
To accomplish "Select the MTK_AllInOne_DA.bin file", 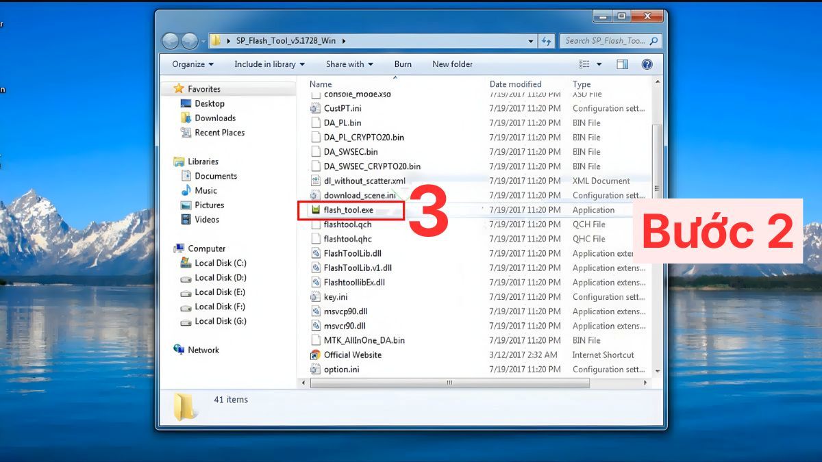I will (x=364, y=340).
